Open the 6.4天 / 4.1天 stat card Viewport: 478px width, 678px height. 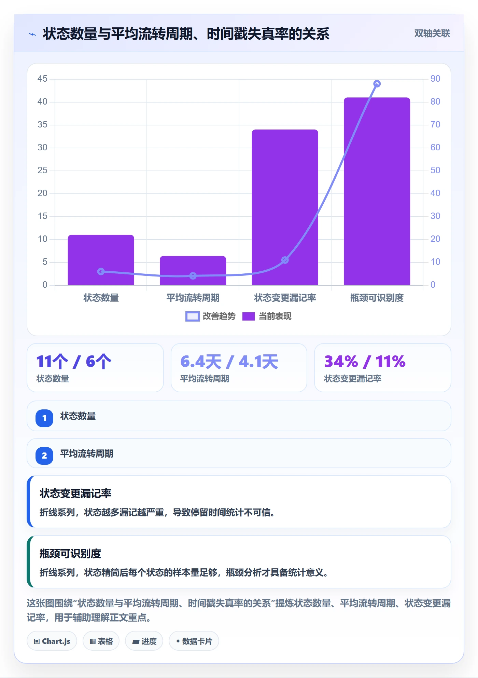239,368
